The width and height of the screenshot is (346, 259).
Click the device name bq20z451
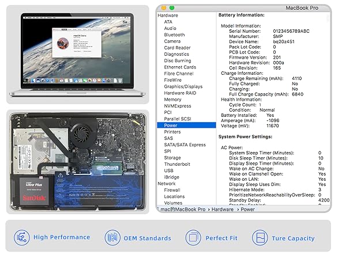pos(284,41)
